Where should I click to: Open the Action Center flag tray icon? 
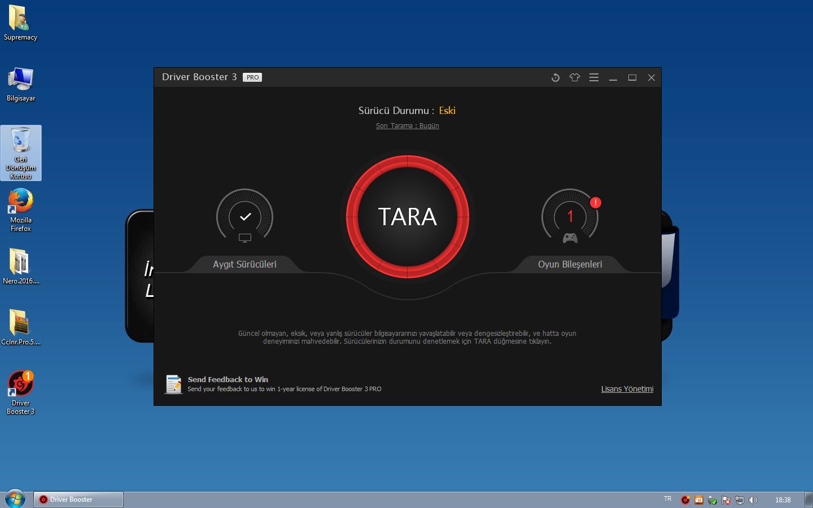coord(726,500)
